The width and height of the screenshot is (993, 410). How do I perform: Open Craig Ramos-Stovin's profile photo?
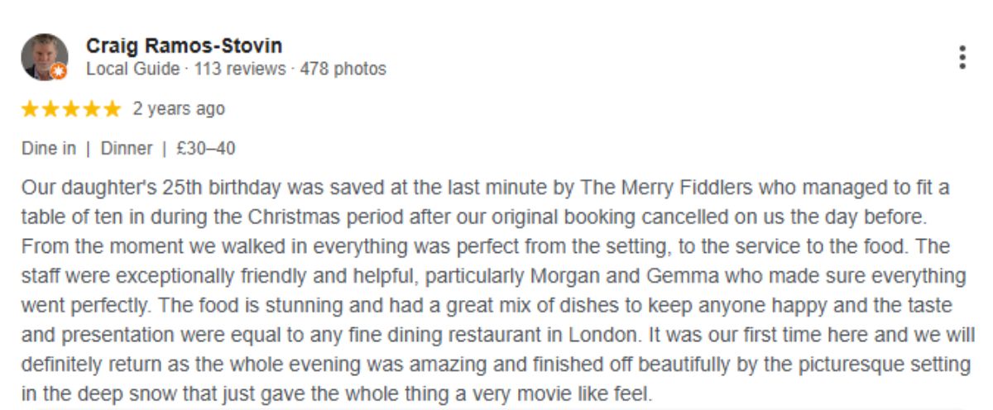[x=44, y=56]
